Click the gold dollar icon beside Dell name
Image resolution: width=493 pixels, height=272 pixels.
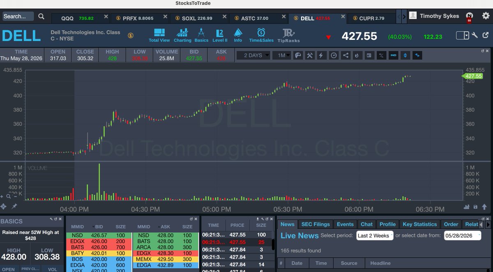131,36
